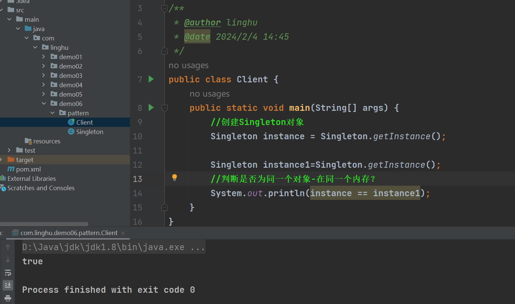
Task: Click 'instance == instance1' expression
Action: [365, 193]
